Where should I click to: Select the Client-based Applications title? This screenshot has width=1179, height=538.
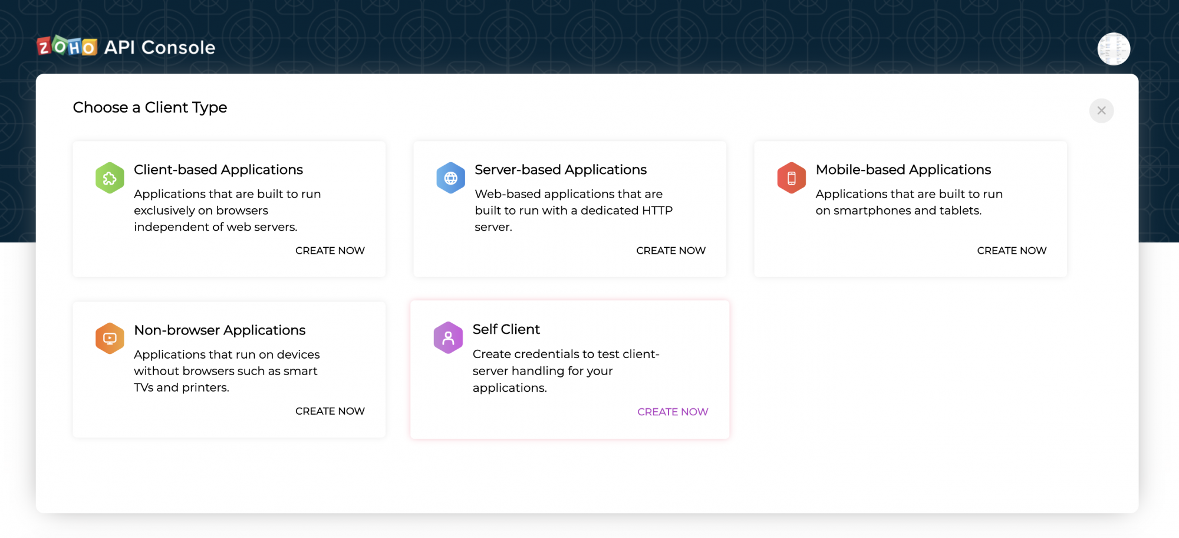(x=218, y=170)
